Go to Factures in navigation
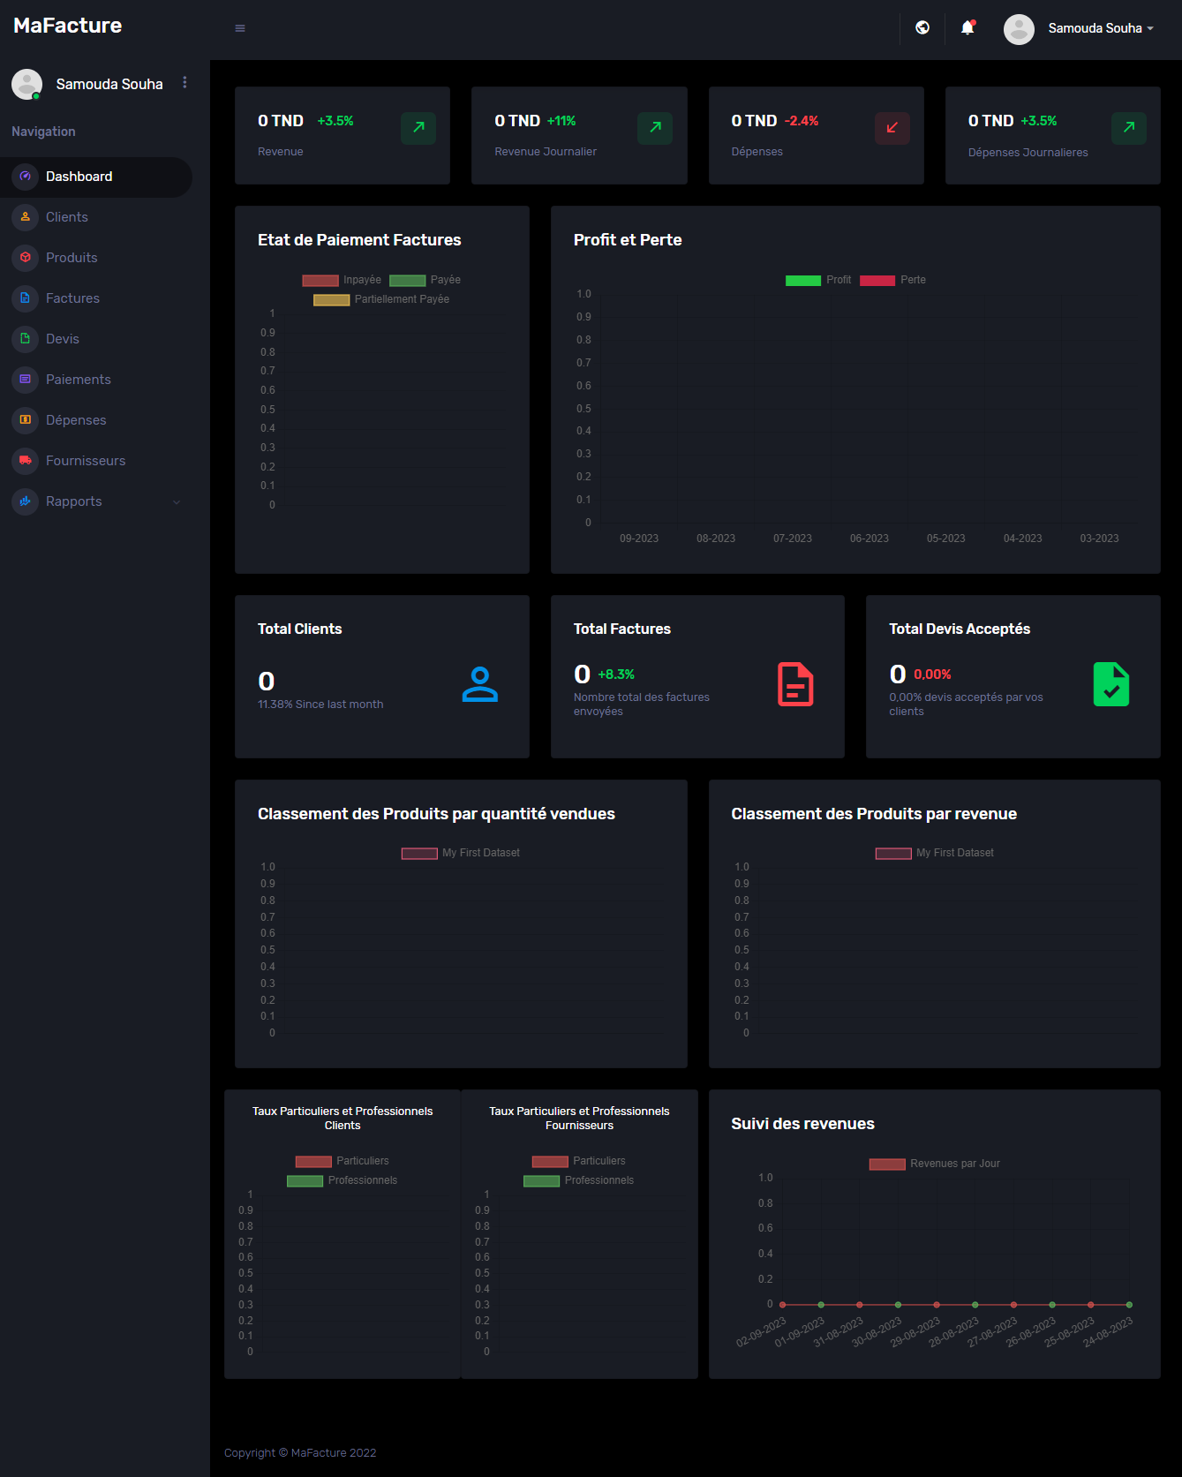 tap(72, 298)
